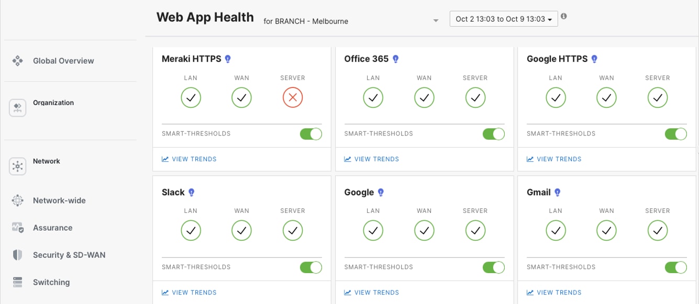Click the Security & SD-WAN shield icon

18,255
